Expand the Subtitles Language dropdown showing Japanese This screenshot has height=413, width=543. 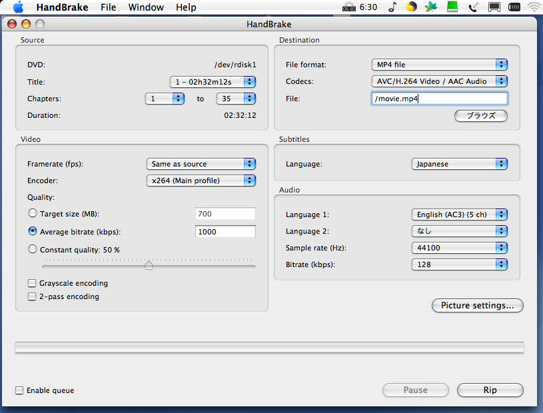(x=459, y=164)
